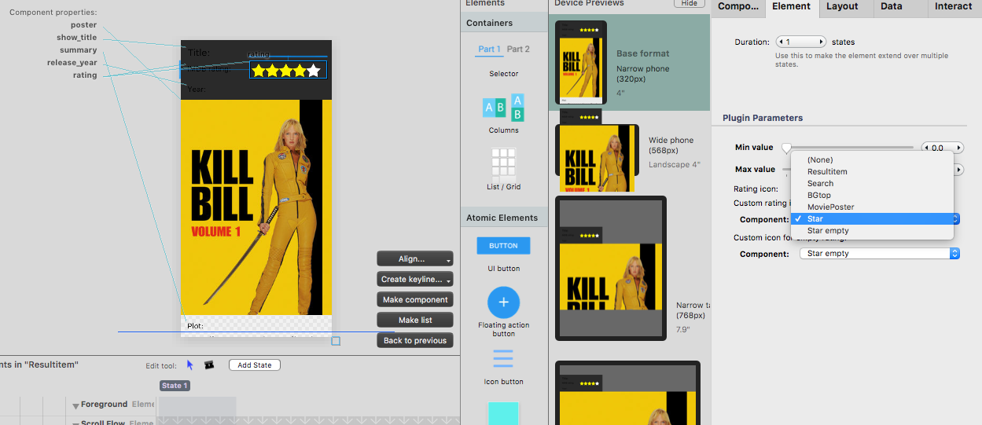
Task: Click the Title: text on canvas
Action: tap(198, 53)
